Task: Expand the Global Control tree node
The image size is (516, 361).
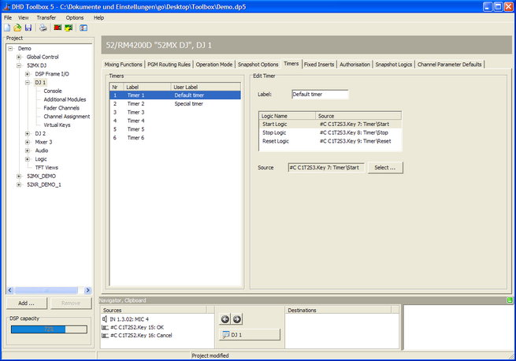Action: 19,57
